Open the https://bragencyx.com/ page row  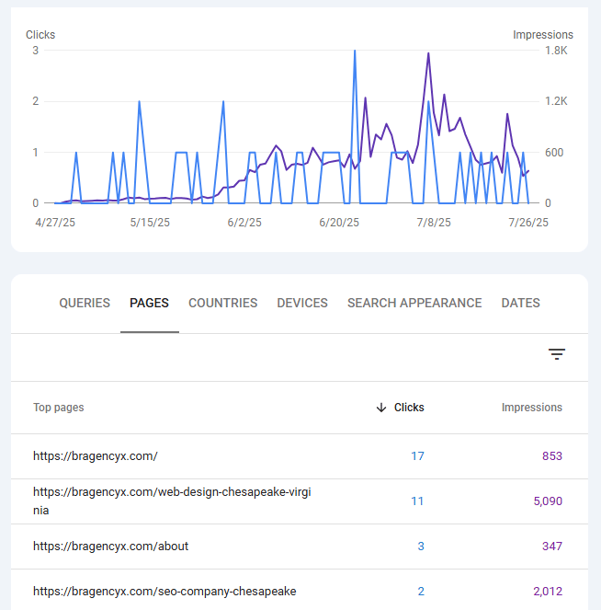pos(300,456)
